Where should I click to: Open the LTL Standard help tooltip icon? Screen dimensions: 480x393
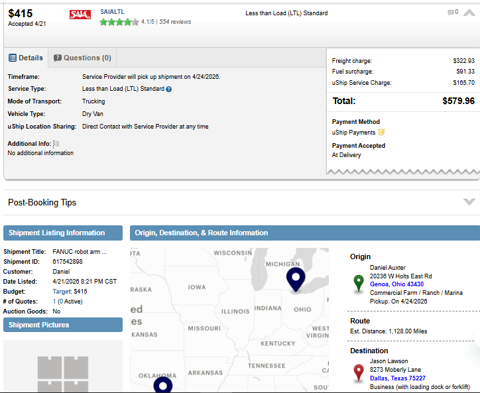coord(168,89)
